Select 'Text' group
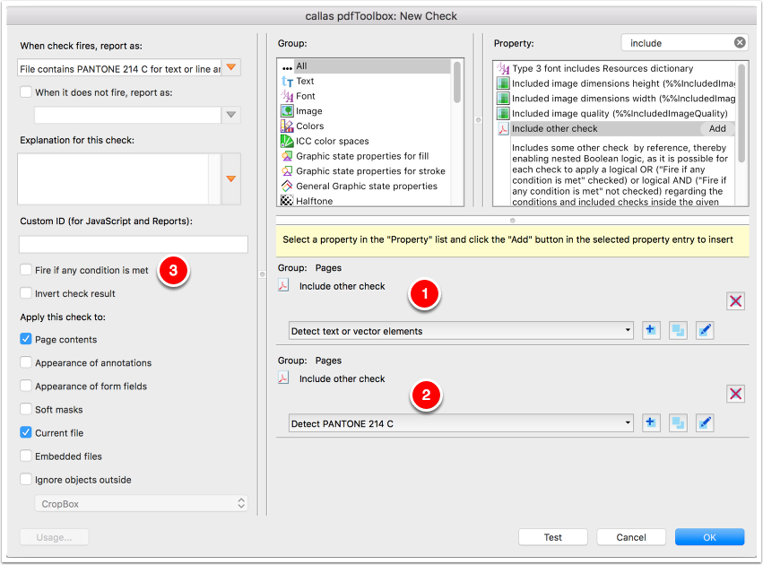The height and width of the screenshot is (565, 763). point(365,82)
